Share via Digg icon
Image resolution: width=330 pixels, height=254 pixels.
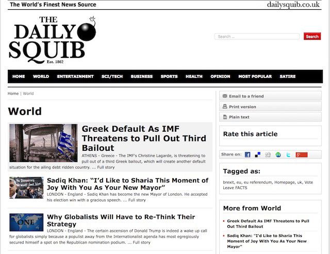(268, 155)
